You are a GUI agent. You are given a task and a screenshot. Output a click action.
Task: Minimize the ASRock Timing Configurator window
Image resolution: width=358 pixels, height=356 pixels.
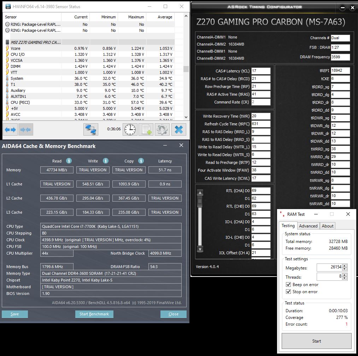point(342,7)
